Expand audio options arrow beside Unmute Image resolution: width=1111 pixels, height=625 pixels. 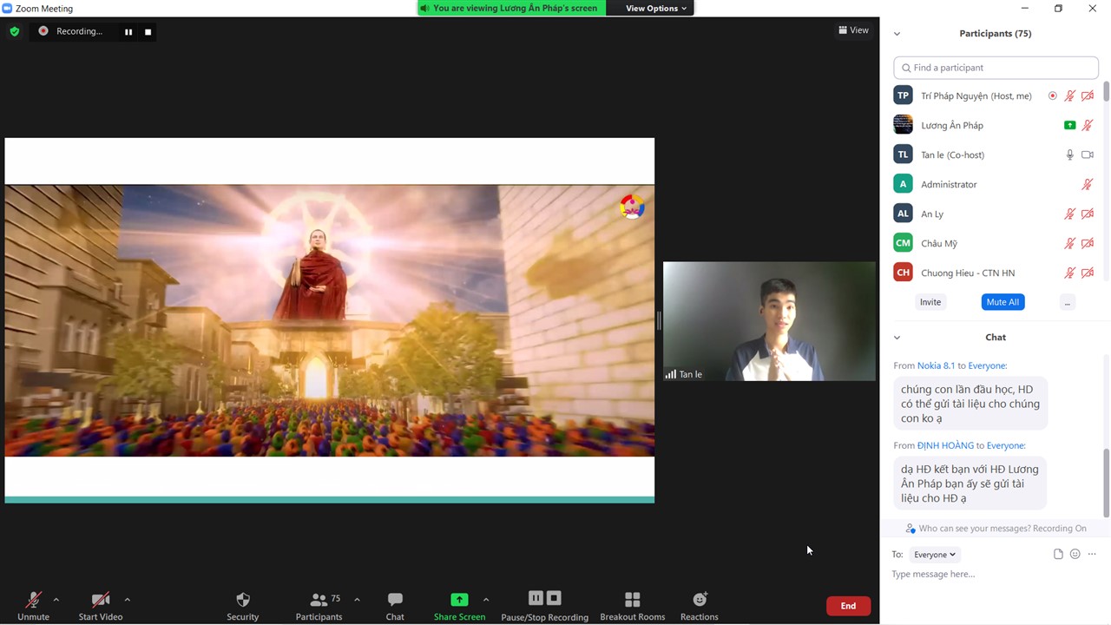pos(56,599)
